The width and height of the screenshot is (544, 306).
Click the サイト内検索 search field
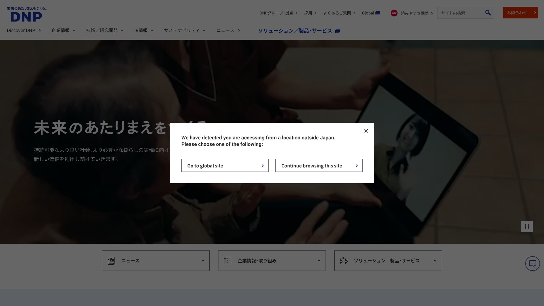(x=460, y=13)
